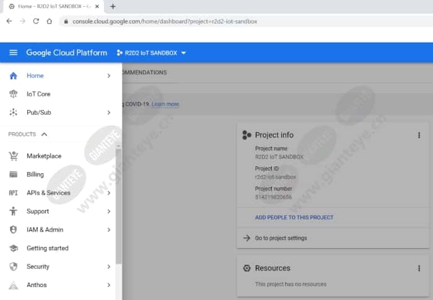Click the lock icon in the address bar

coord(66,22)
